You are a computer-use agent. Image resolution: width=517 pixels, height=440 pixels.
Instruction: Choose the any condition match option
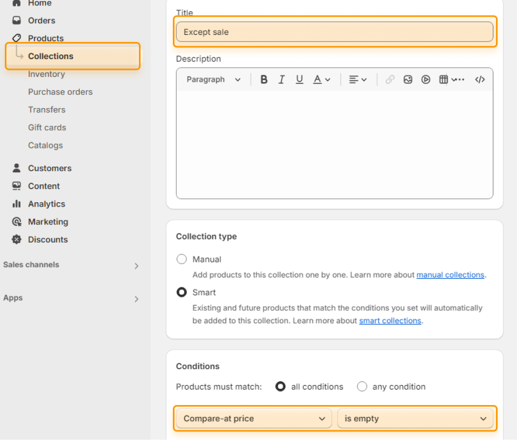[362, 386]
